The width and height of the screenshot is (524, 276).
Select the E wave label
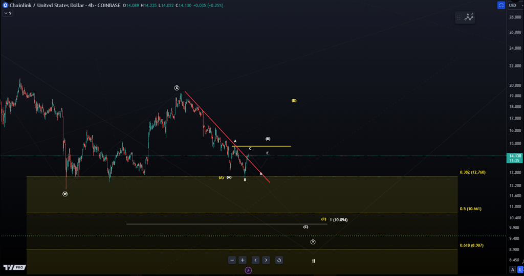tap(267, 153)
